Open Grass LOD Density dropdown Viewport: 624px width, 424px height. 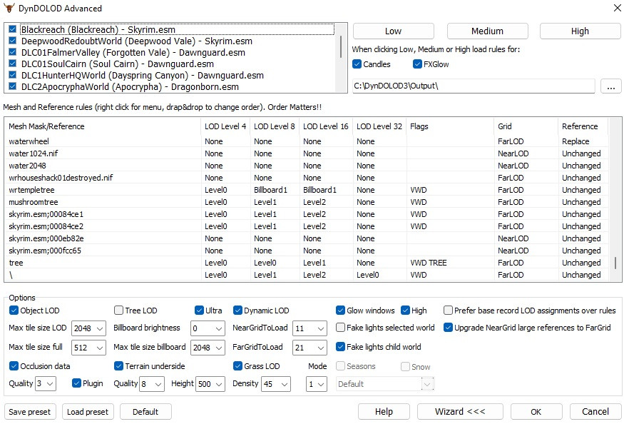tap(276, 384)
